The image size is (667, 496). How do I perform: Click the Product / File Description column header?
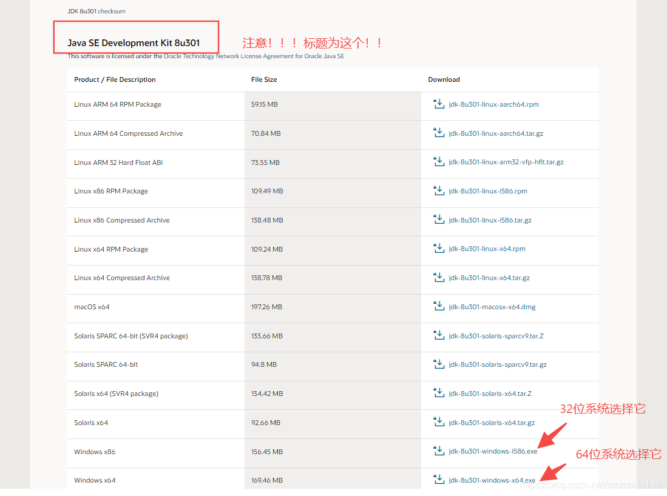pos(115,79)
